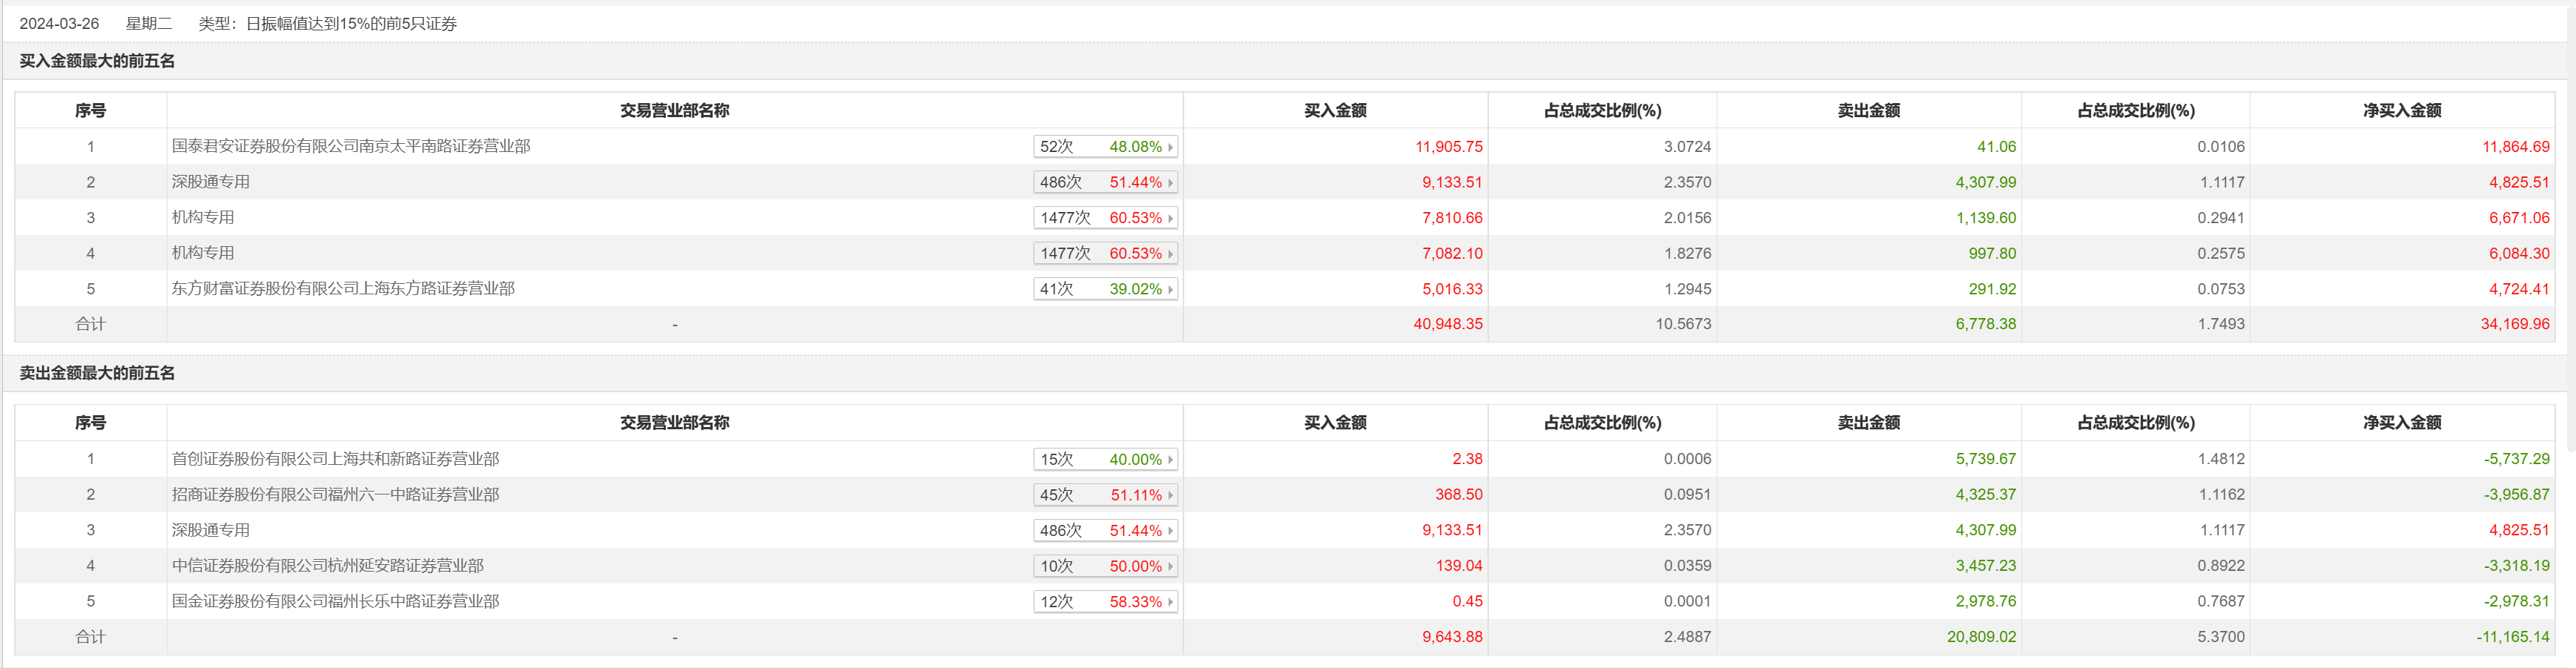Screen dimensions: 2576x668
Task: Open 首创证券上海共和新路证券营业部 link
Action: 335,459
